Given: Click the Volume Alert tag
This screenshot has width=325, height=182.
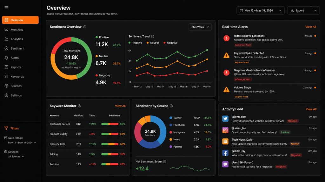Looking at the screenshot, I should 242,97.
